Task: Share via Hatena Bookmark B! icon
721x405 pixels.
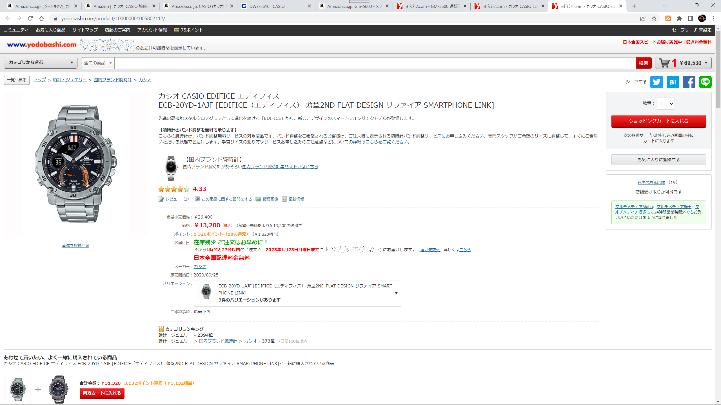Action: pyautogui.click(x=673, y=82)
